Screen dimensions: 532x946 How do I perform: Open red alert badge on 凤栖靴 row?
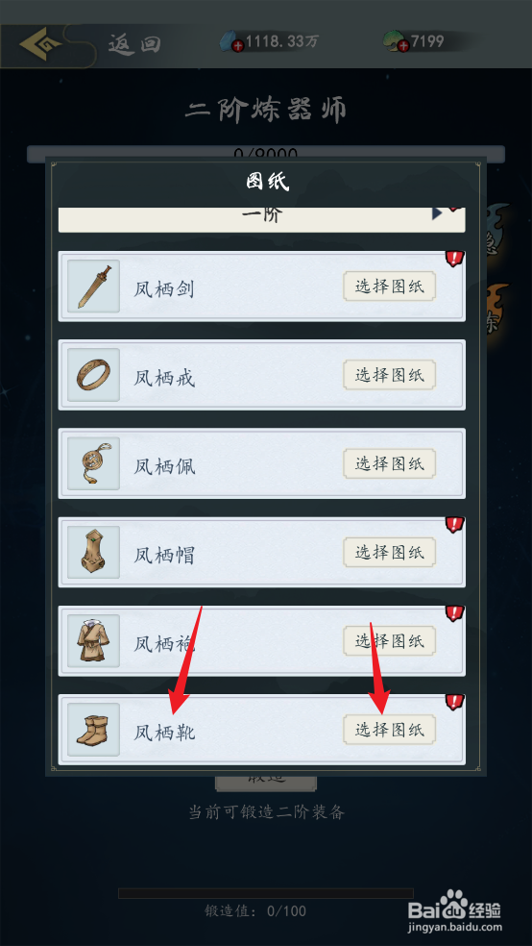pyautogui.click(x=454, y=702)
